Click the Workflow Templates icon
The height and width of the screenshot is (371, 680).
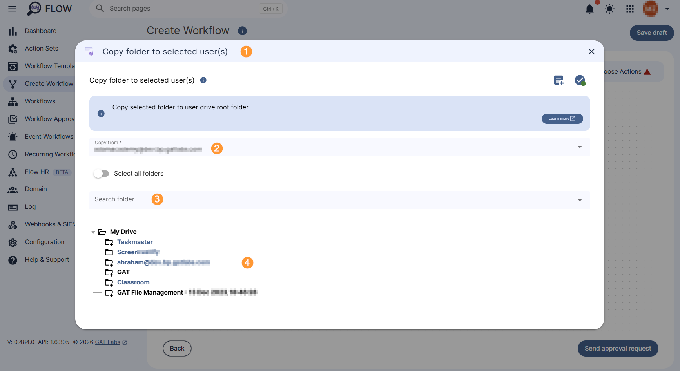13,66
